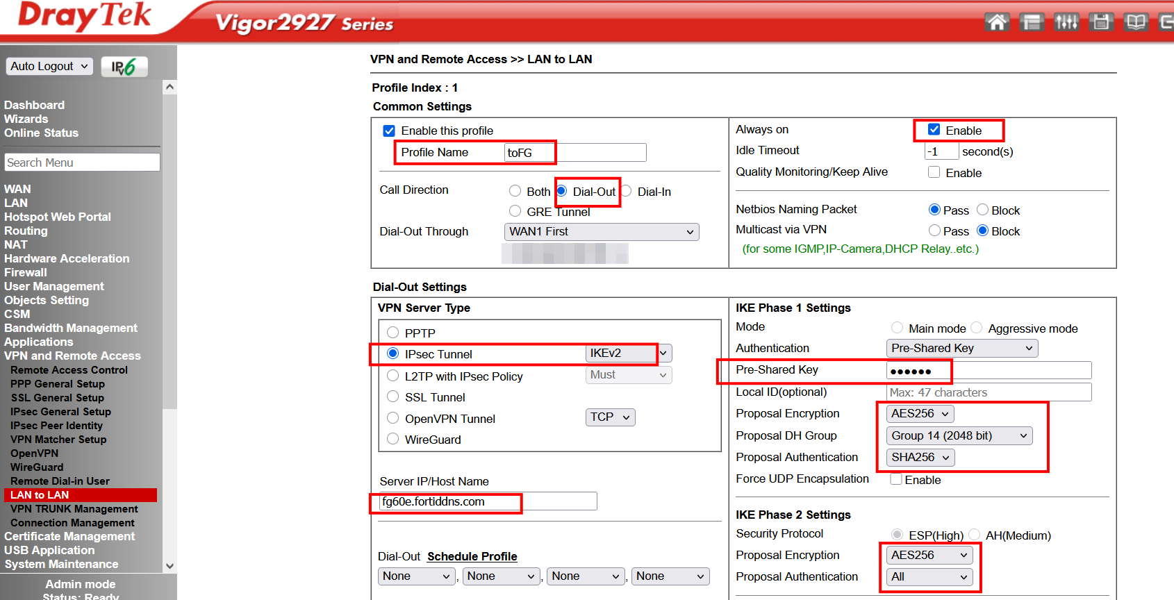
Task: Click the Server IP/Host Name field
Action: tap(488, 501)
